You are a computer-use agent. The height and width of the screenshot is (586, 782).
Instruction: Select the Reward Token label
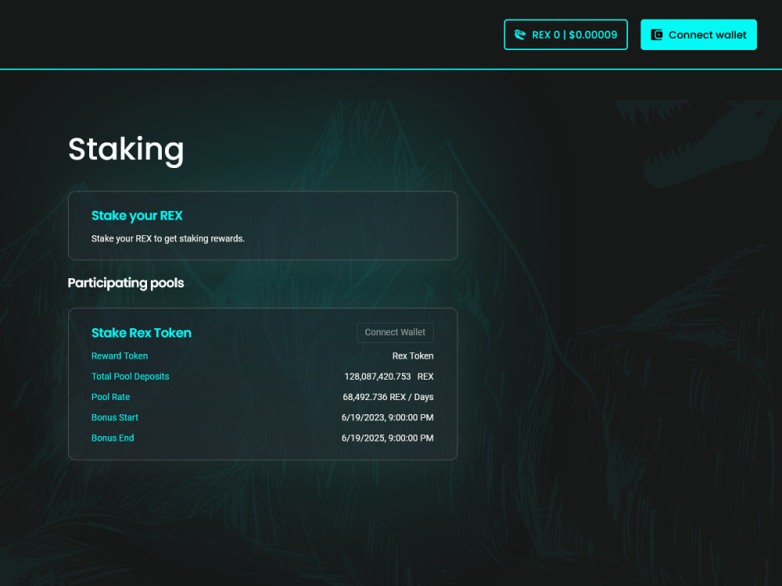point(120,356)
